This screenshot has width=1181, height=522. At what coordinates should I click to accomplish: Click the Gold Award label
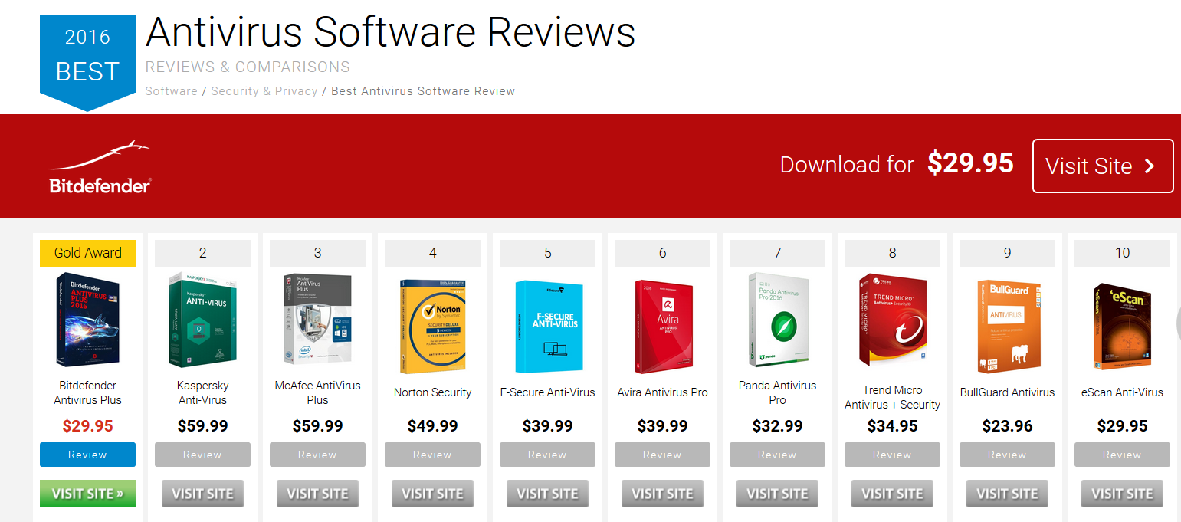click(x=87, y=253)
